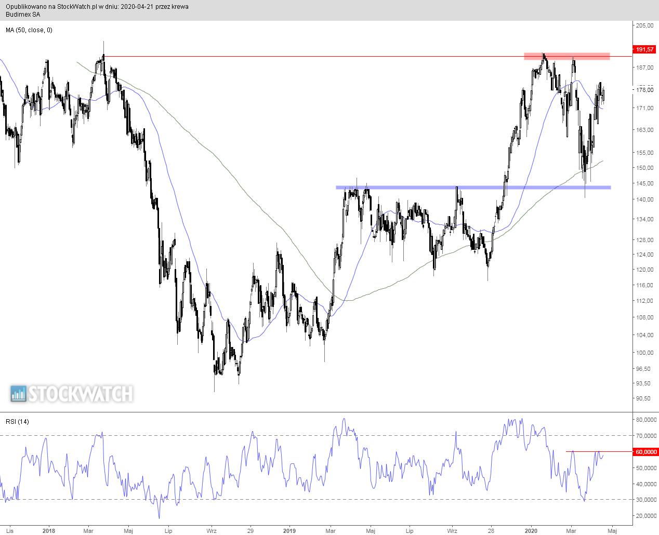Click the 90,50 price axis label
Image resolution: width=659 pixels, height=535 pixels.
coord(643,398)
